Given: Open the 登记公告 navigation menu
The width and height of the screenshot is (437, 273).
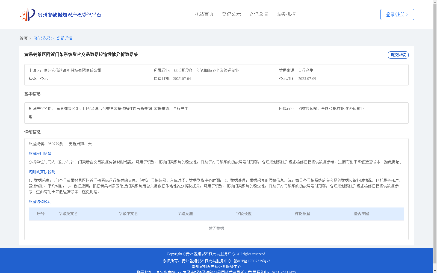Looking at the screenshot, I should [x=259, y=14].
